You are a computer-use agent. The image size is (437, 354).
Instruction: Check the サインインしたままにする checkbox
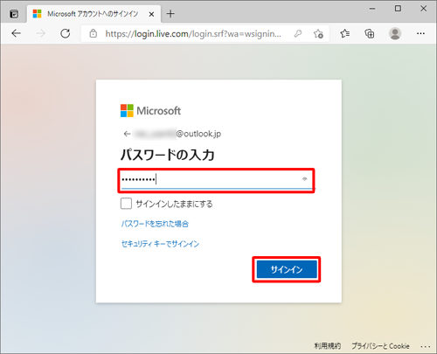(126, 204)
